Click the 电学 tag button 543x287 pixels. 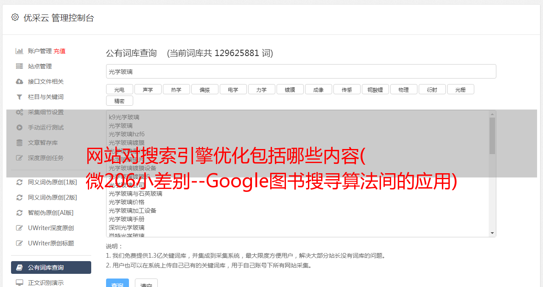point(233,89)
